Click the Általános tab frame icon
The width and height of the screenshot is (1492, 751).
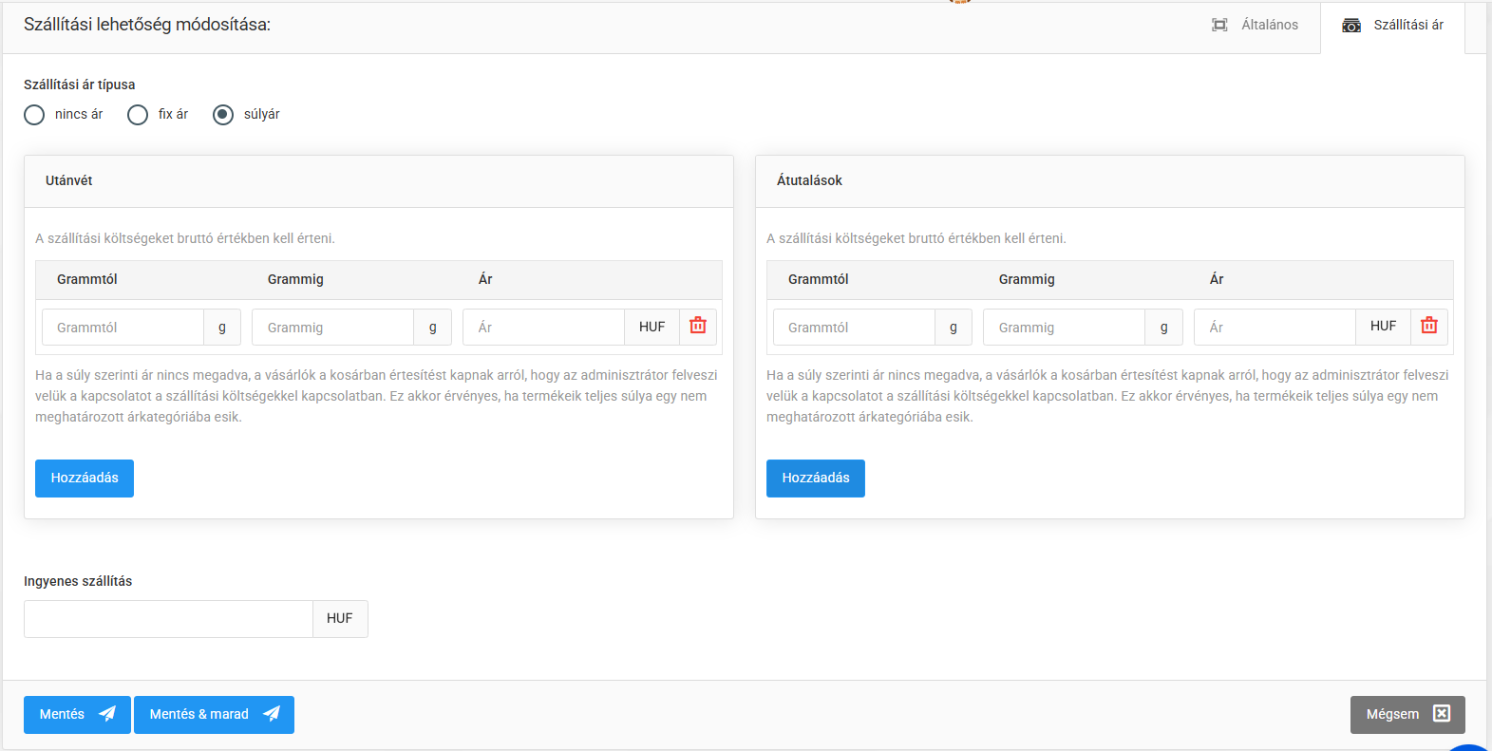tap(1219, 26)
